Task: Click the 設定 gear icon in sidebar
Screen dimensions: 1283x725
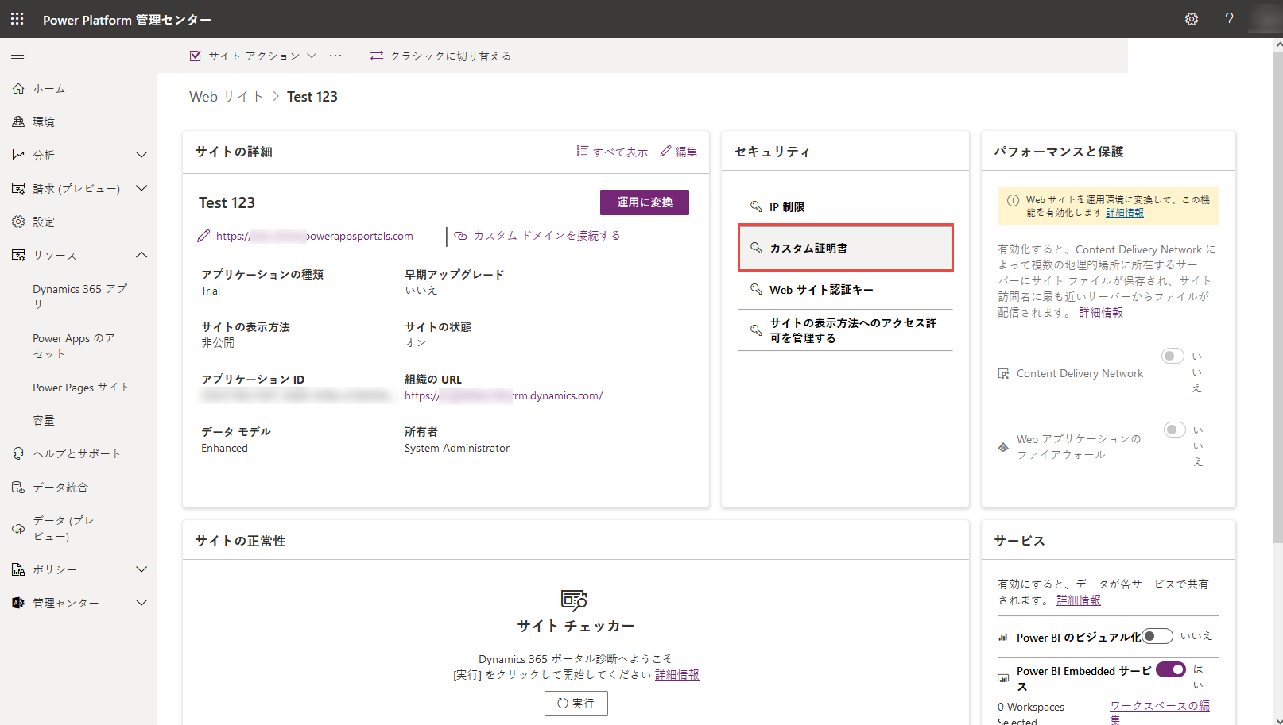Action: coord(18,222)
